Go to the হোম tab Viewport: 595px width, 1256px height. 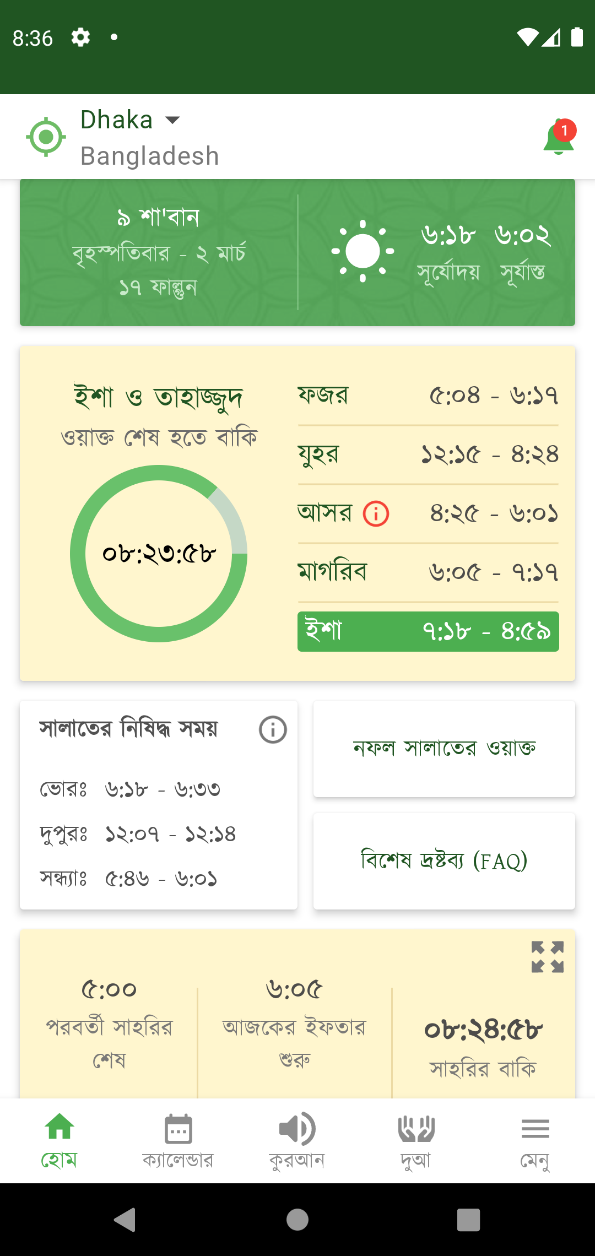click(59, 1140)
